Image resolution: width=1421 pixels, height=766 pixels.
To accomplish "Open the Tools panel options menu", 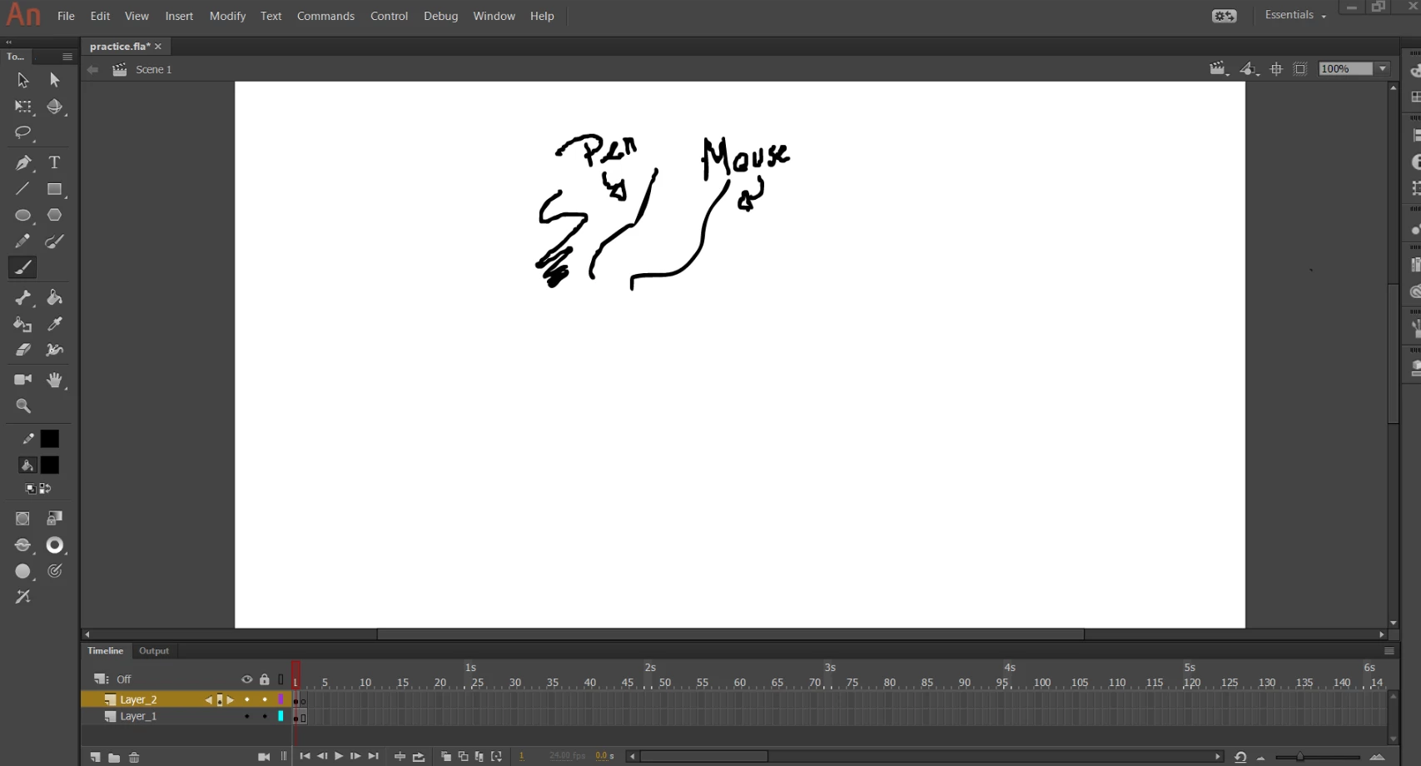I will (x=67, y=57).
